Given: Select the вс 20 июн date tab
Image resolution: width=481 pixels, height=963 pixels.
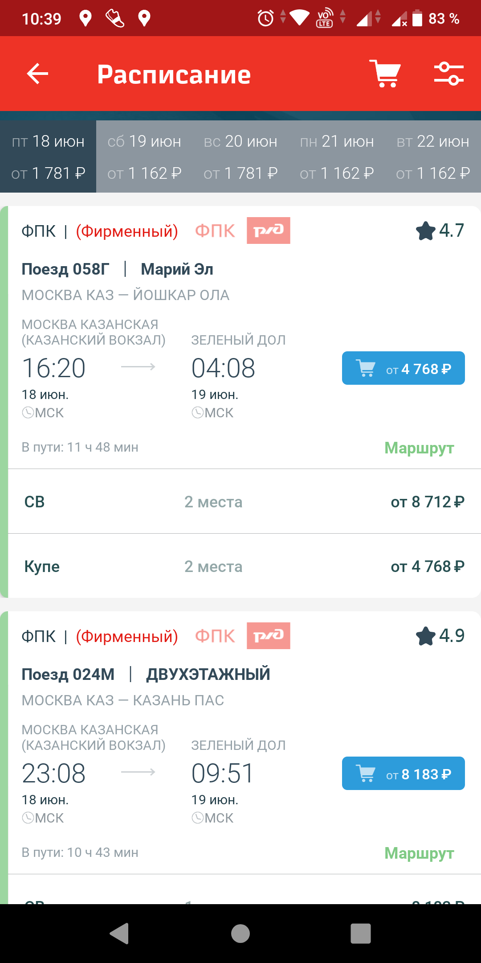Looking at the screenshot, I should click(x=240, y=156).
